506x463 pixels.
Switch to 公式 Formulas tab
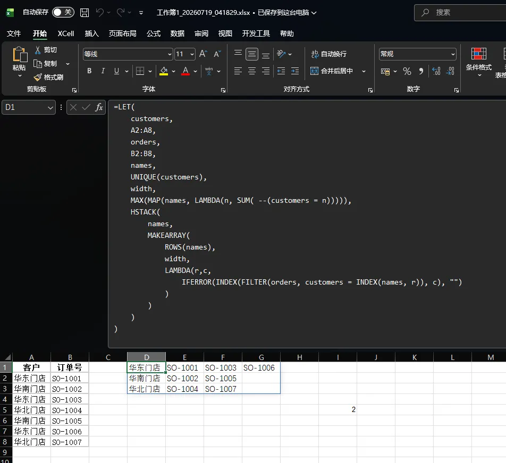click(x=154, y=33)
